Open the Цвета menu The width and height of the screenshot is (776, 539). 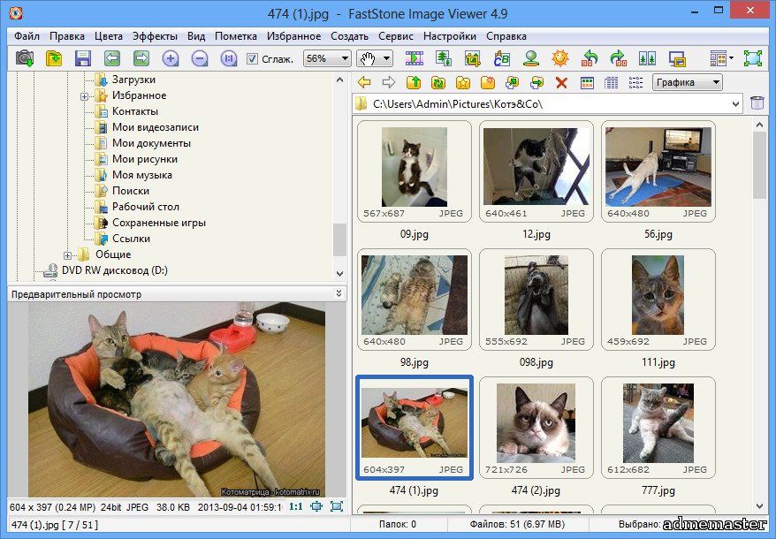[109, 36]
